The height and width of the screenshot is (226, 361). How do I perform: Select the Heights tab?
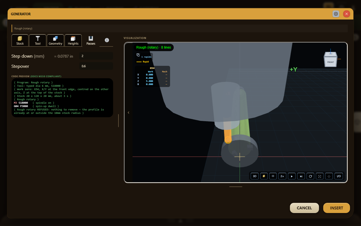tap(73, 40)
